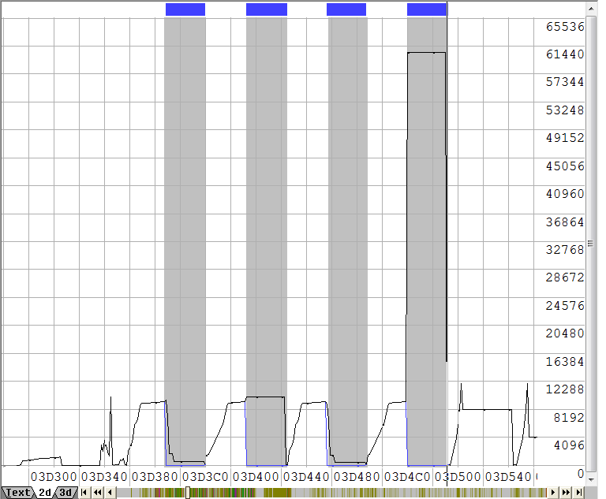The height and width of the screenshot is (499, 606).
Task: Click the address label 03D500
Action: tap(458, 477)
